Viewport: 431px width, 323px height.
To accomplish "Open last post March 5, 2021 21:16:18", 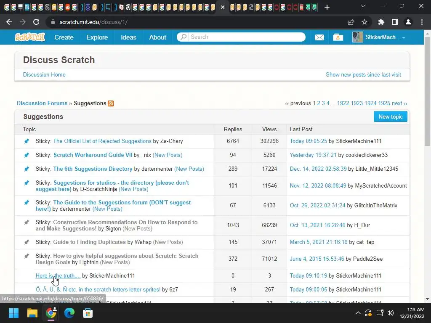I will click(318, 242).
